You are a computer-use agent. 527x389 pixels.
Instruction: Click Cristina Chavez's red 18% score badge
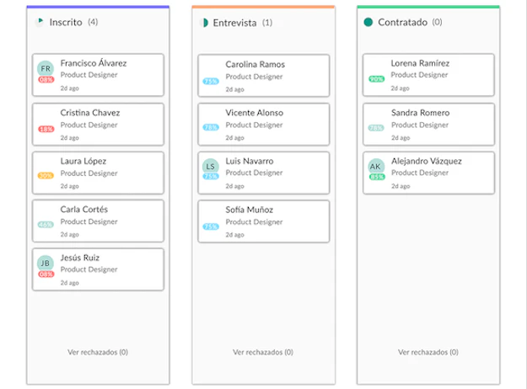pyautogui.click(x=46, y=129)
